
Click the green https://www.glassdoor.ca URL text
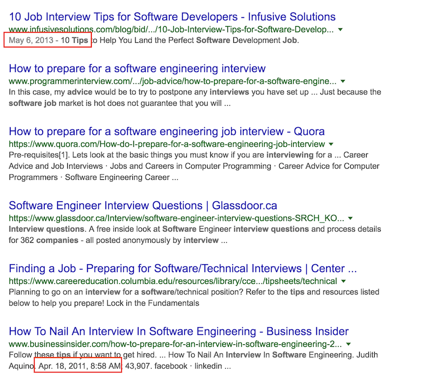pos(177,218)
